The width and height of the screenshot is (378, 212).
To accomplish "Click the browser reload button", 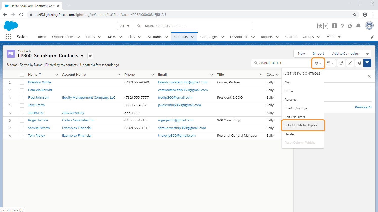I will coord(21,15).
